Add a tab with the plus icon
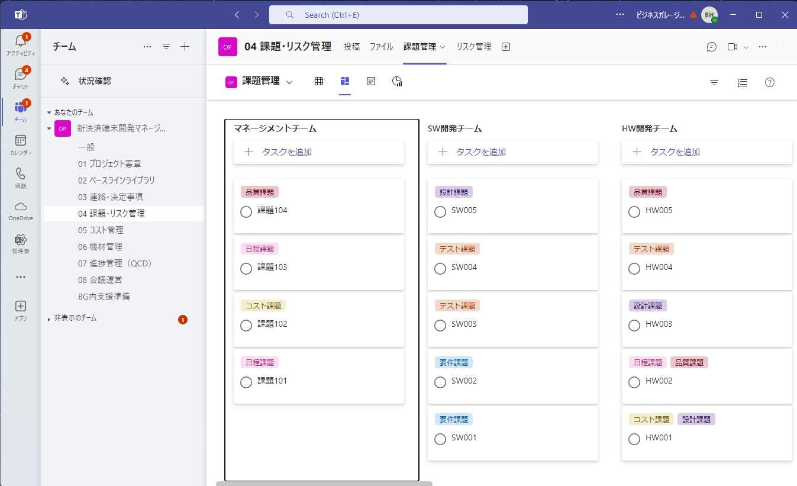Screen dimensions: 797x486 [506, 47]
